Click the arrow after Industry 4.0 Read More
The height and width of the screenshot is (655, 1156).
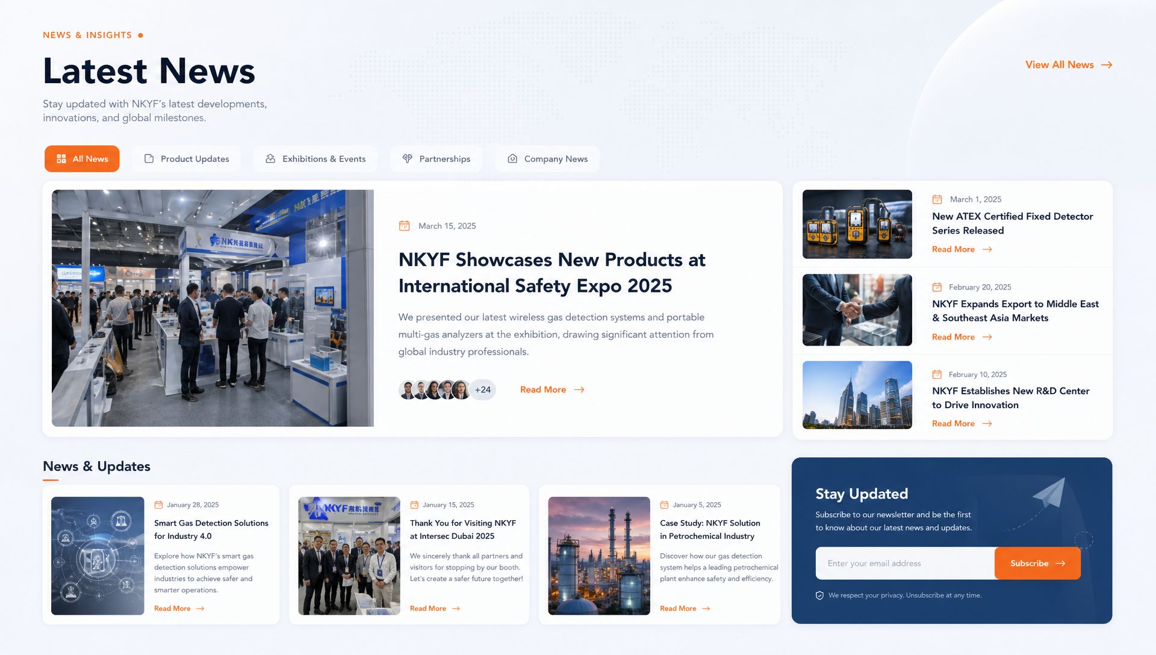pos(200,609)
